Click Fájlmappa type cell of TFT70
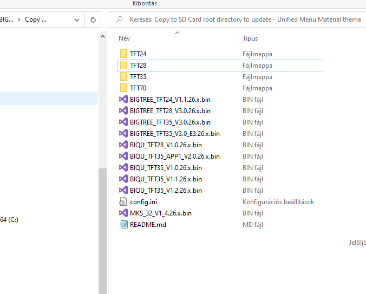 pos(257,88)
